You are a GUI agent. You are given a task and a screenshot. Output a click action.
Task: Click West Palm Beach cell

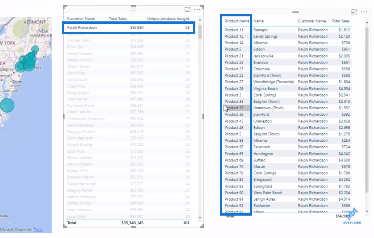click(x=268, y=193)
